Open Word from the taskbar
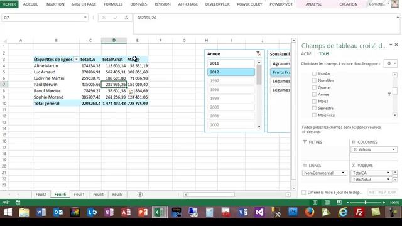 [41, 212]
